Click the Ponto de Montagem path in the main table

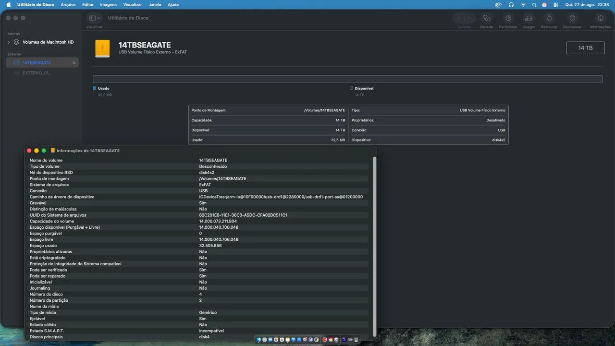tap(324, 111)
